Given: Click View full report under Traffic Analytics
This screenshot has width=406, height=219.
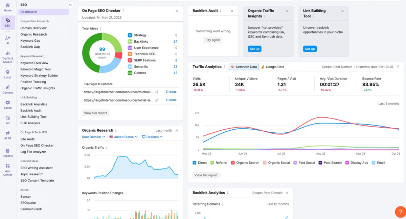Looking at the screenshot, I should click(206, 175).
